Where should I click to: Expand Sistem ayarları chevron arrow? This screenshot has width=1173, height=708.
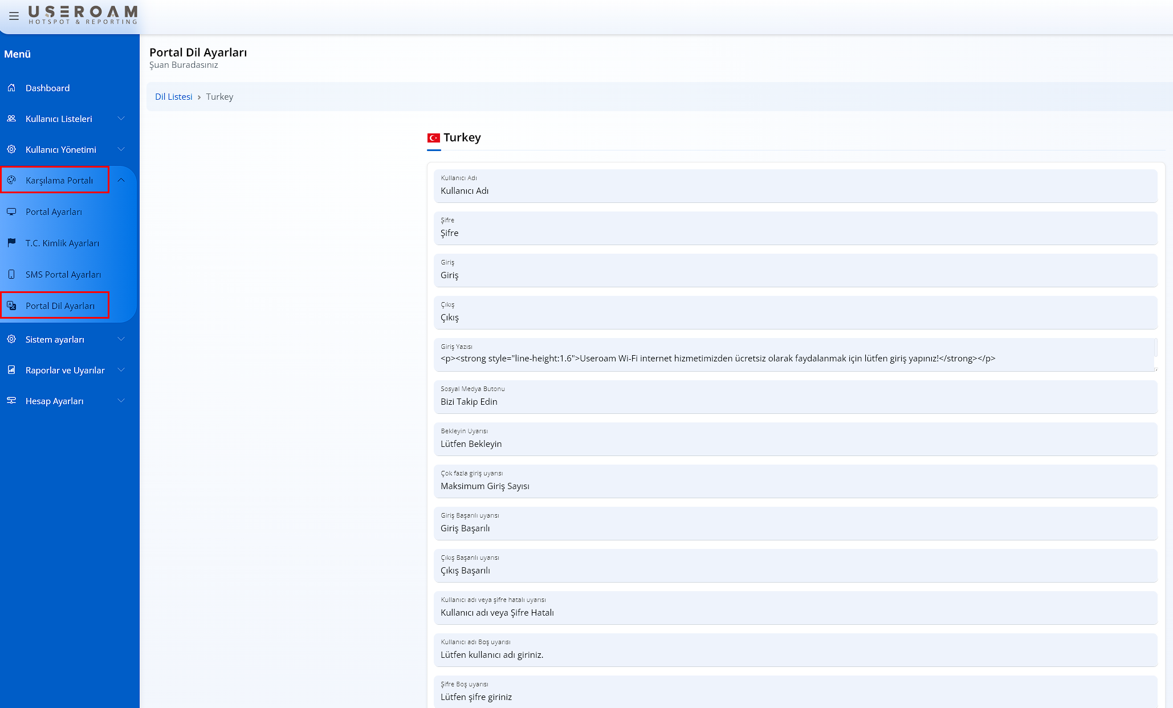coord(121,339)
